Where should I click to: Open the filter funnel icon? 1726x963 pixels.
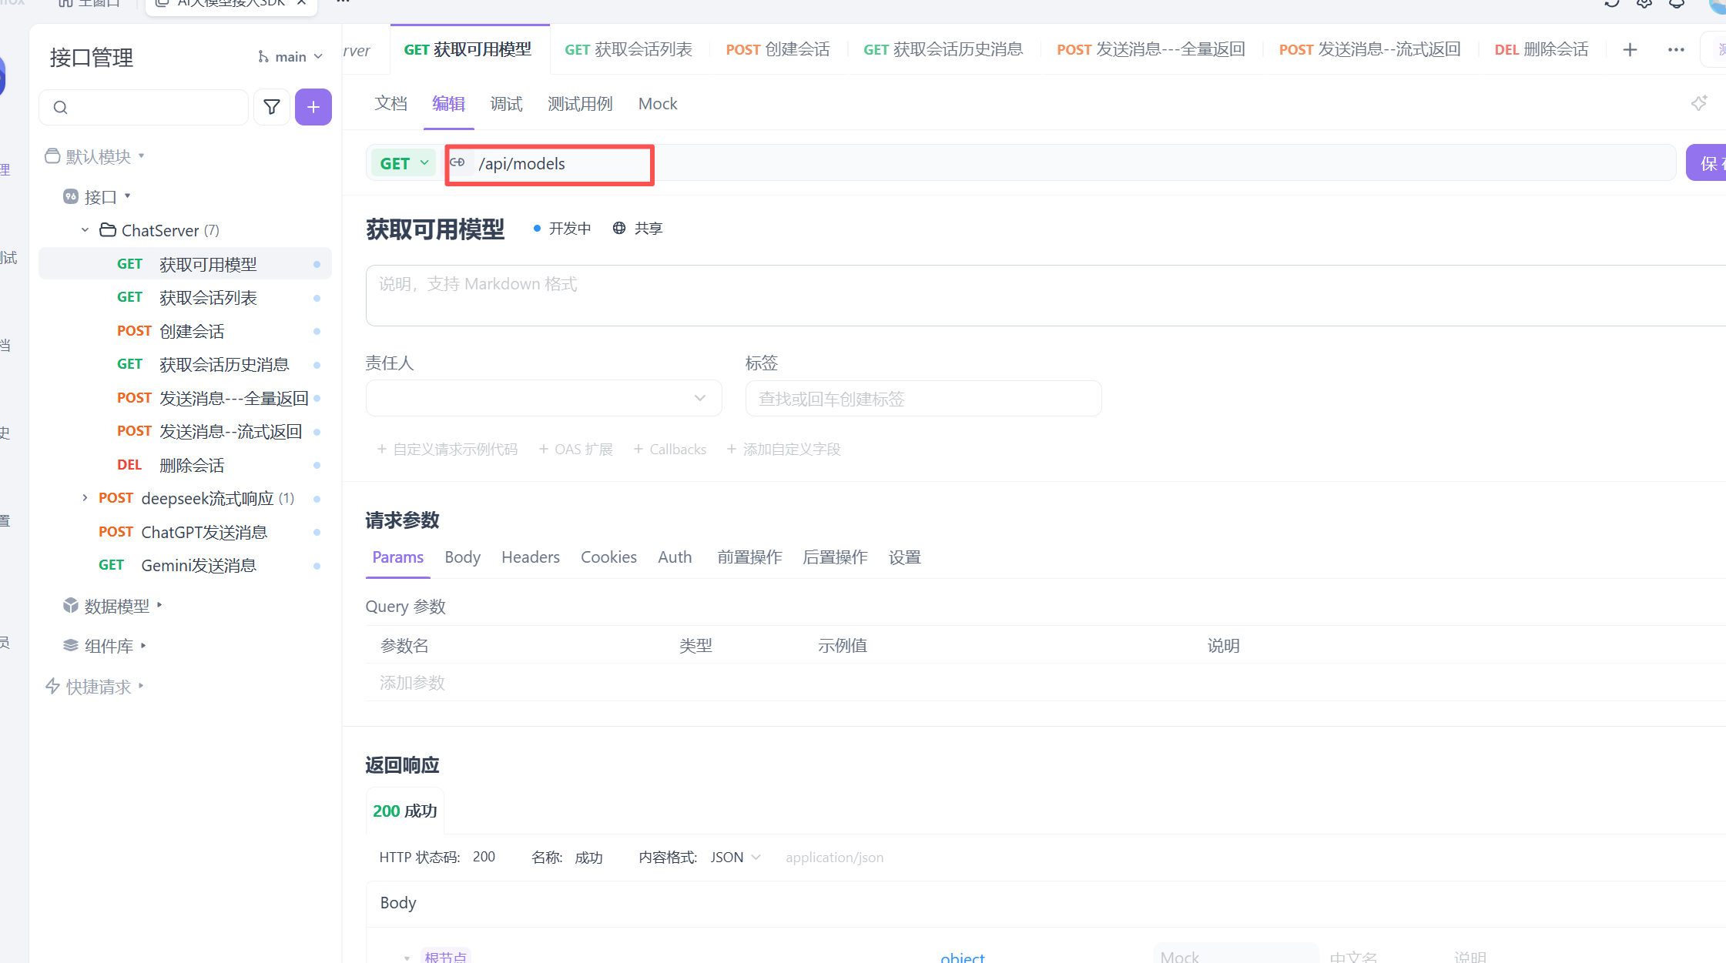click(272, 107)
